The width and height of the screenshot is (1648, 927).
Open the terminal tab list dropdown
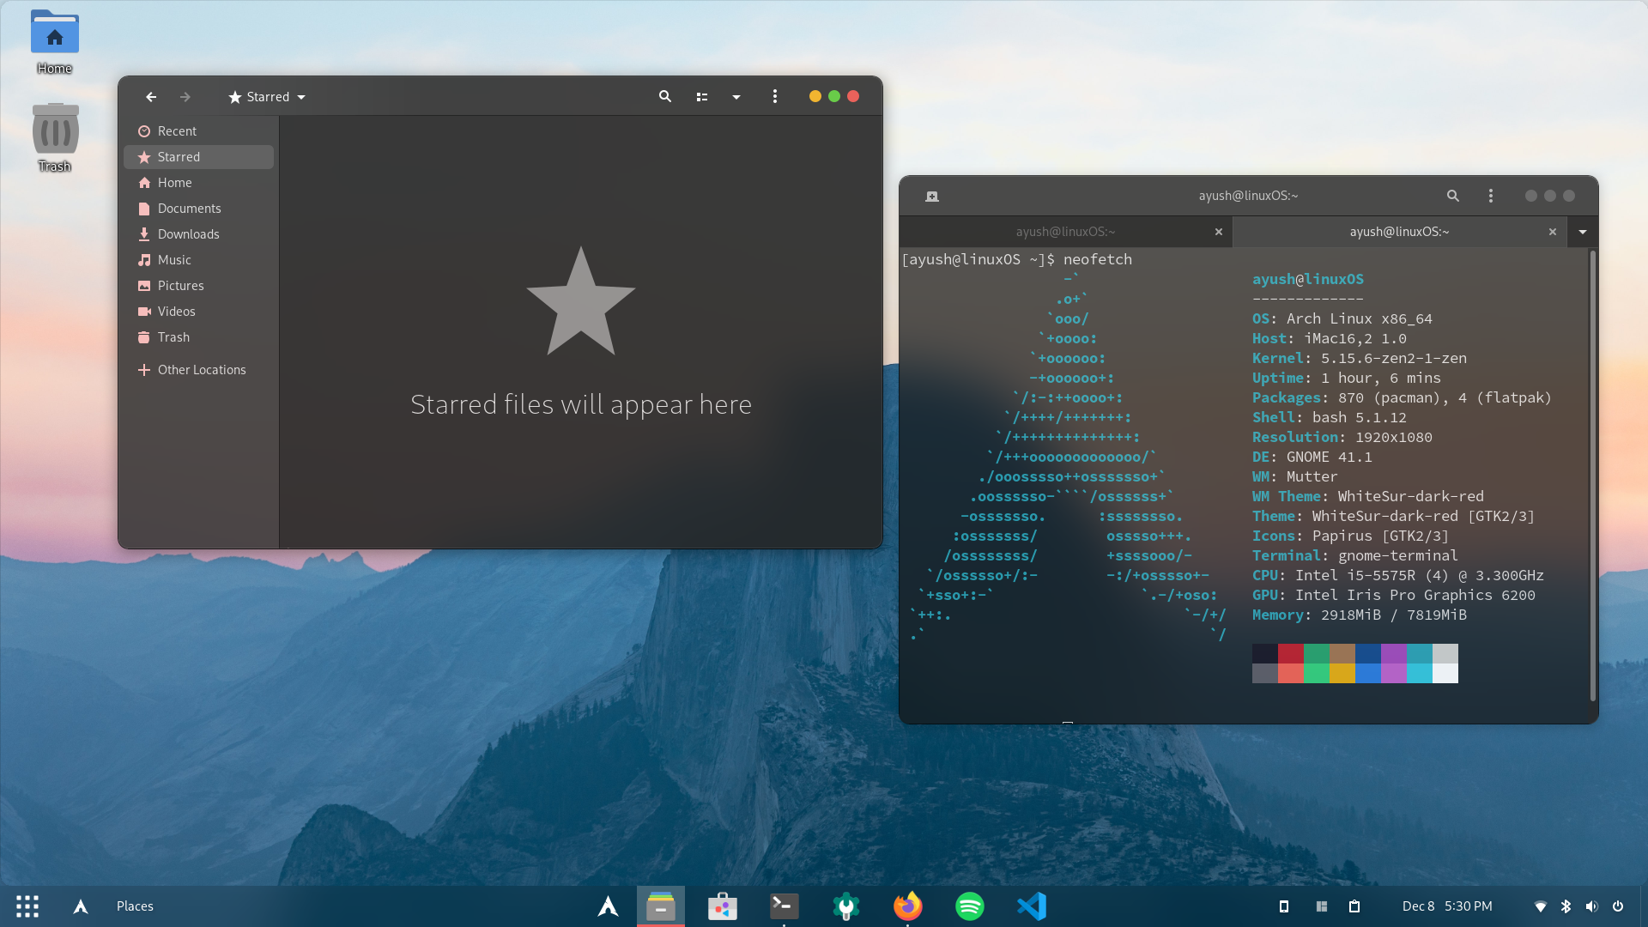pos(1582,231)
